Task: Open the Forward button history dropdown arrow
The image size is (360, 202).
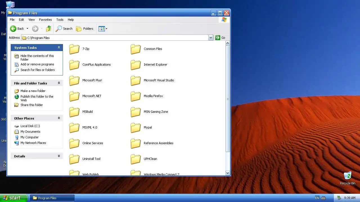Action: [42, 29]
